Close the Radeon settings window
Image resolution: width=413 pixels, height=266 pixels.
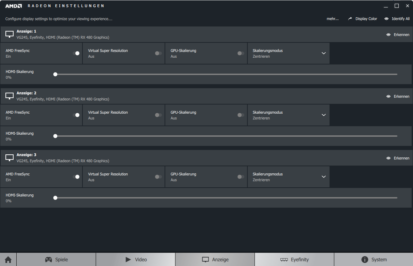click(408, 6)
